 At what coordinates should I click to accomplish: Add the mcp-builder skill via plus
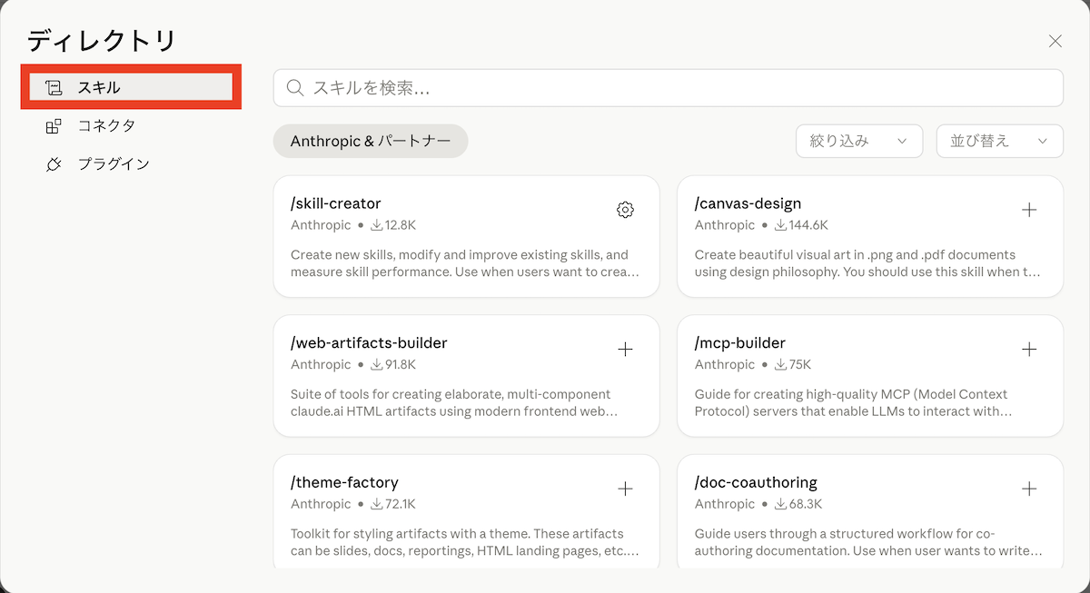pos(1029,350)
